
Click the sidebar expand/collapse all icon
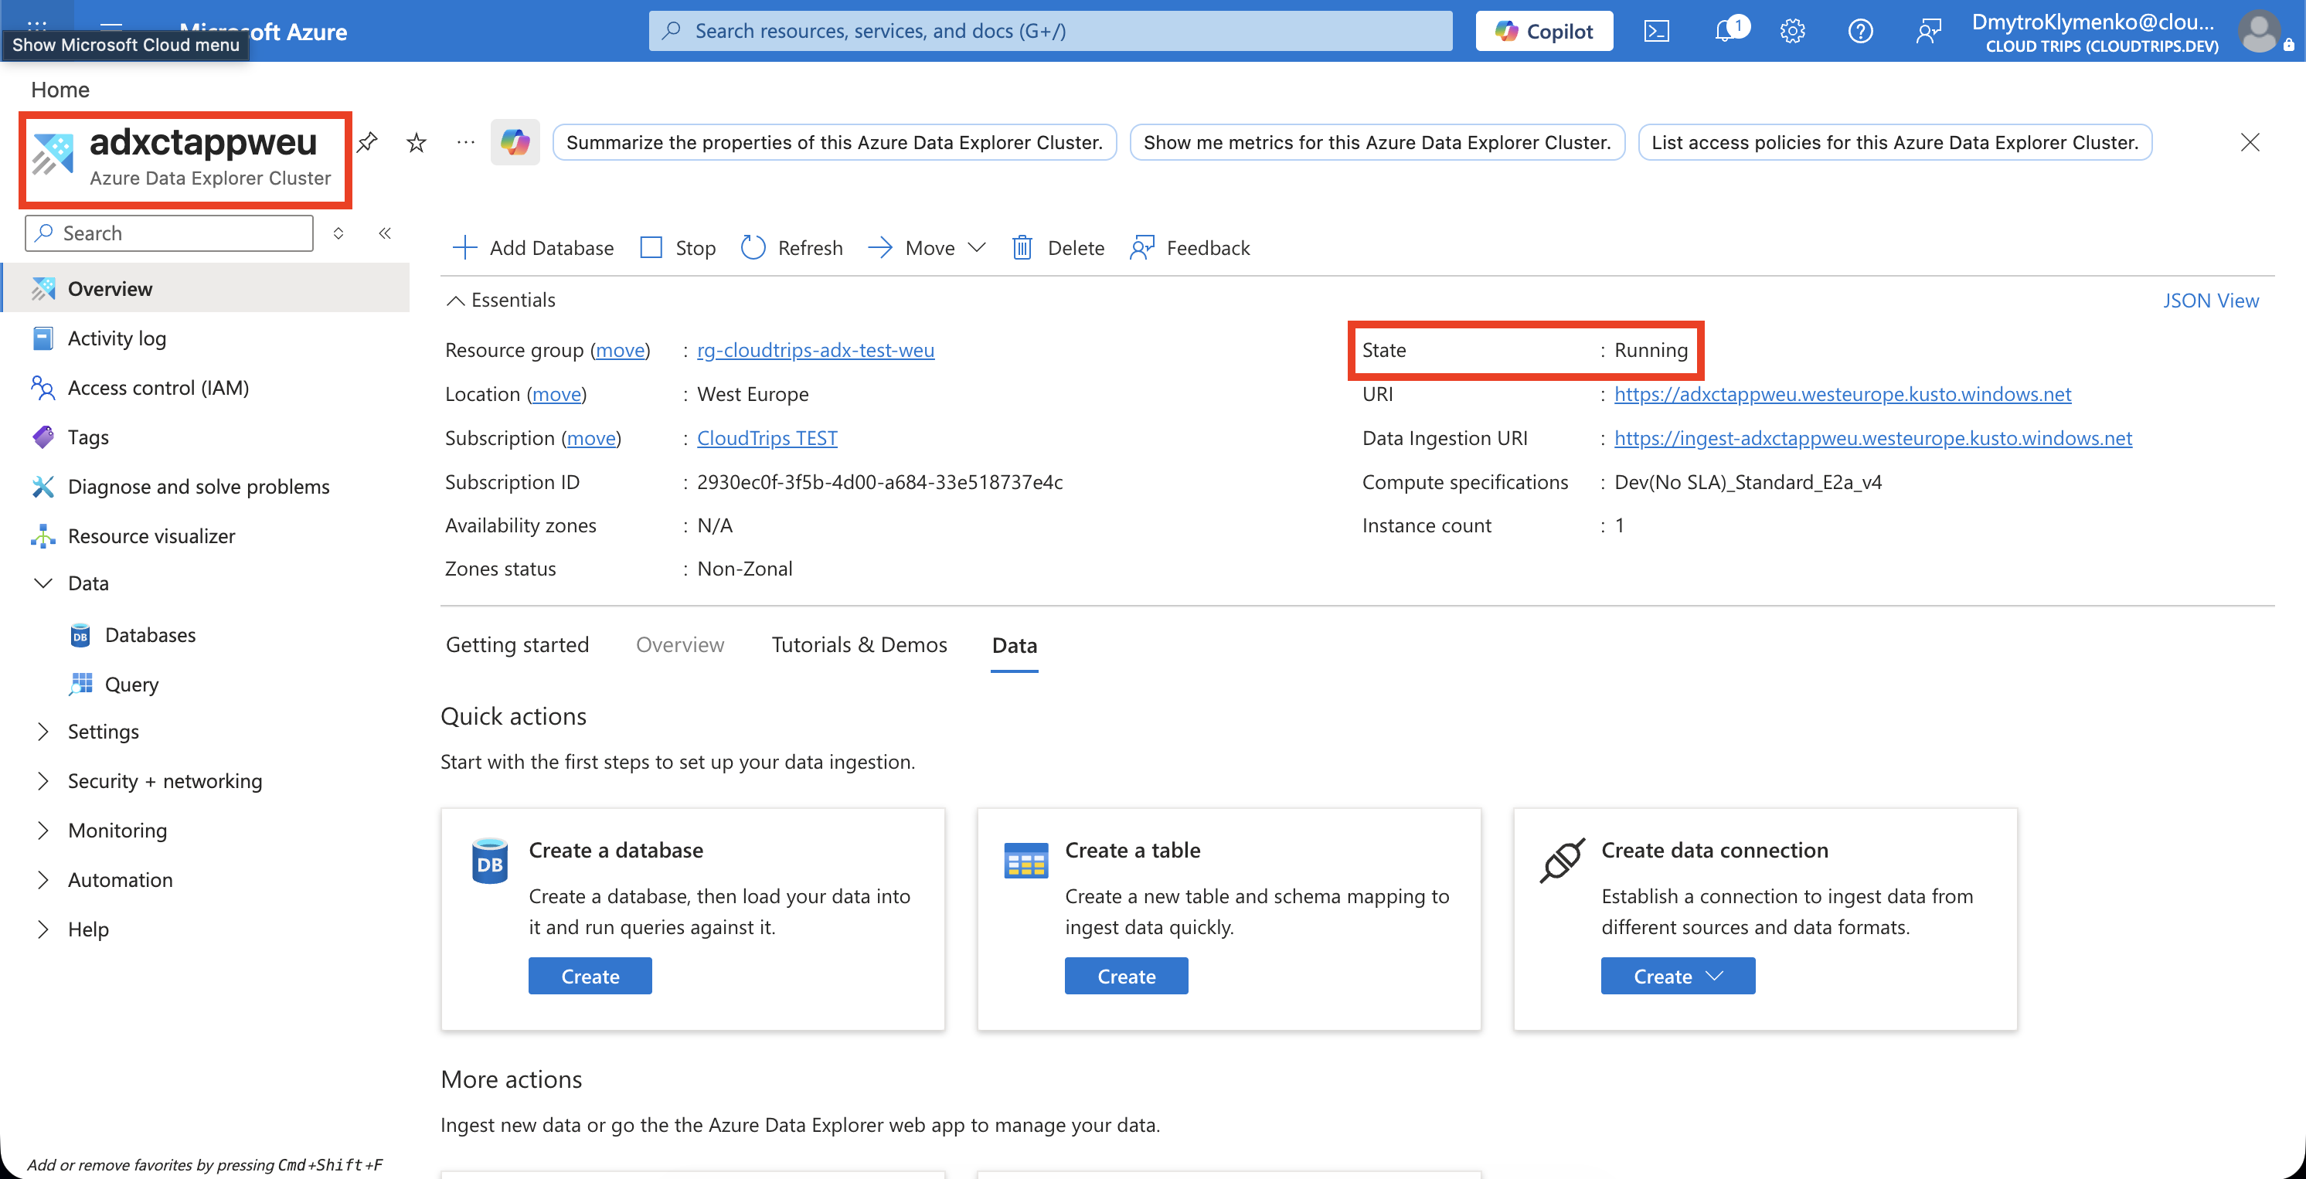(x=338, y=233)
